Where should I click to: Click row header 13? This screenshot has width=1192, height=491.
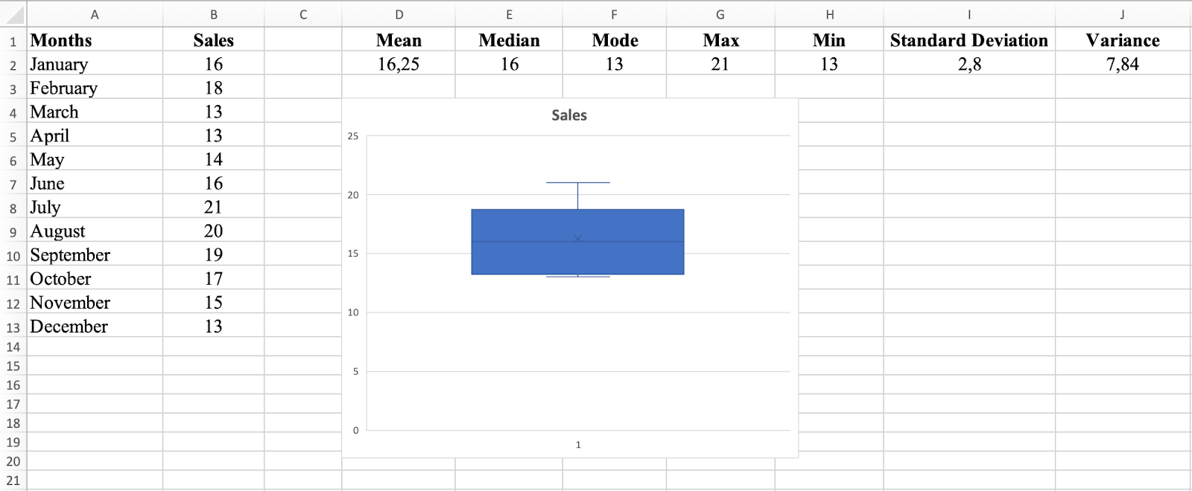click(12, 325)
